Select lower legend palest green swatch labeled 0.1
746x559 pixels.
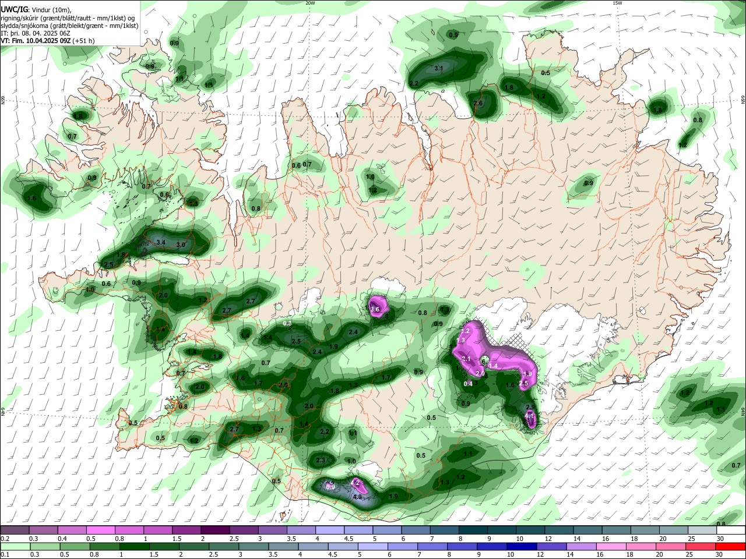click(15, 546)
